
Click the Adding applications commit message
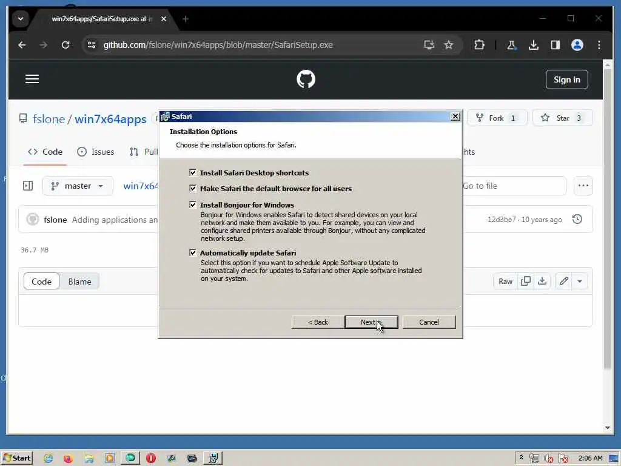(115, 220)
